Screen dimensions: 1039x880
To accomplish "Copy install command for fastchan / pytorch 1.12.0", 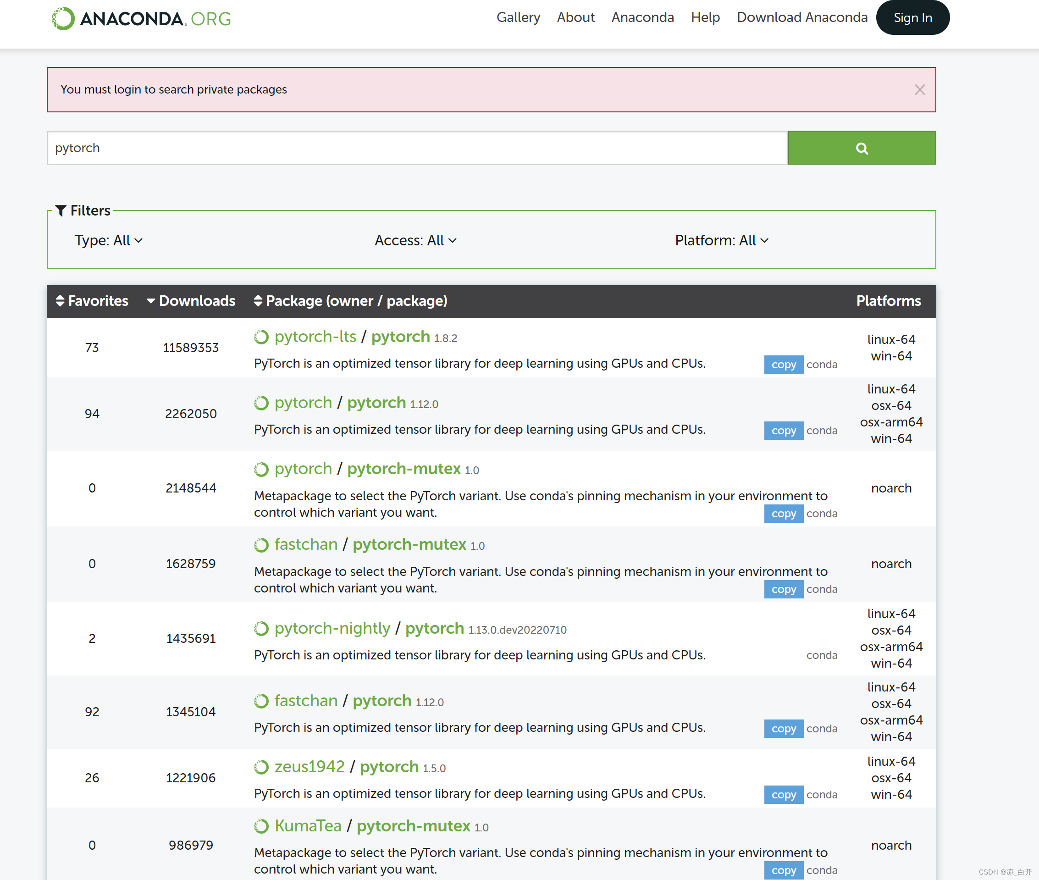I will (784, 729).
